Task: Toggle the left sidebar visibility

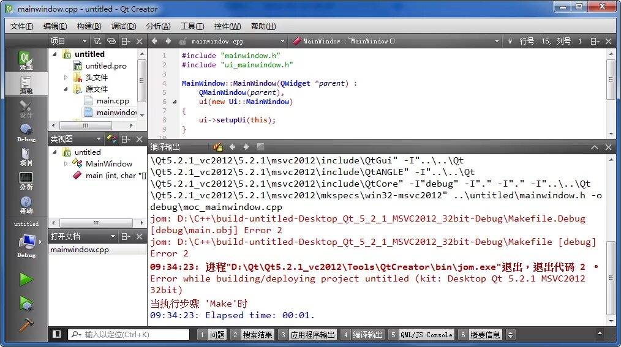Action: (56, 334)
